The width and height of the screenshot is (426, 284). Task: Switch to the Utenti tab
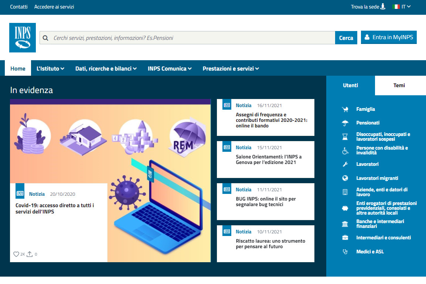click(351, 86)
